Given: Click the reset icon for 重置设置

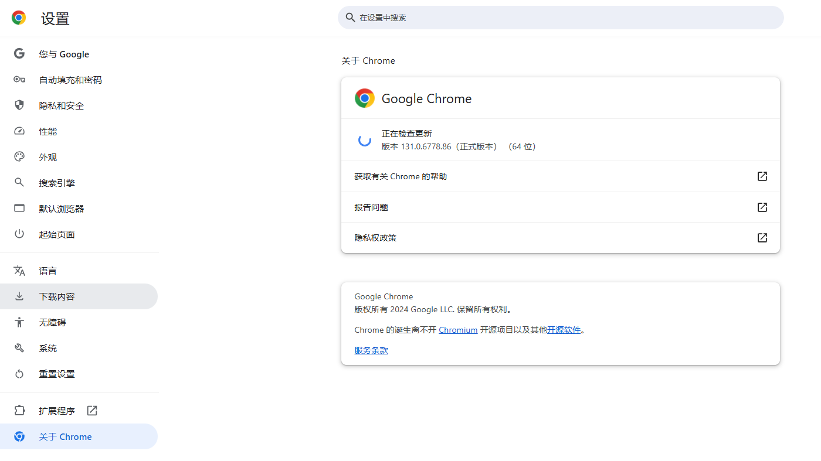Looking at the screenshot, I should point(19,374).
